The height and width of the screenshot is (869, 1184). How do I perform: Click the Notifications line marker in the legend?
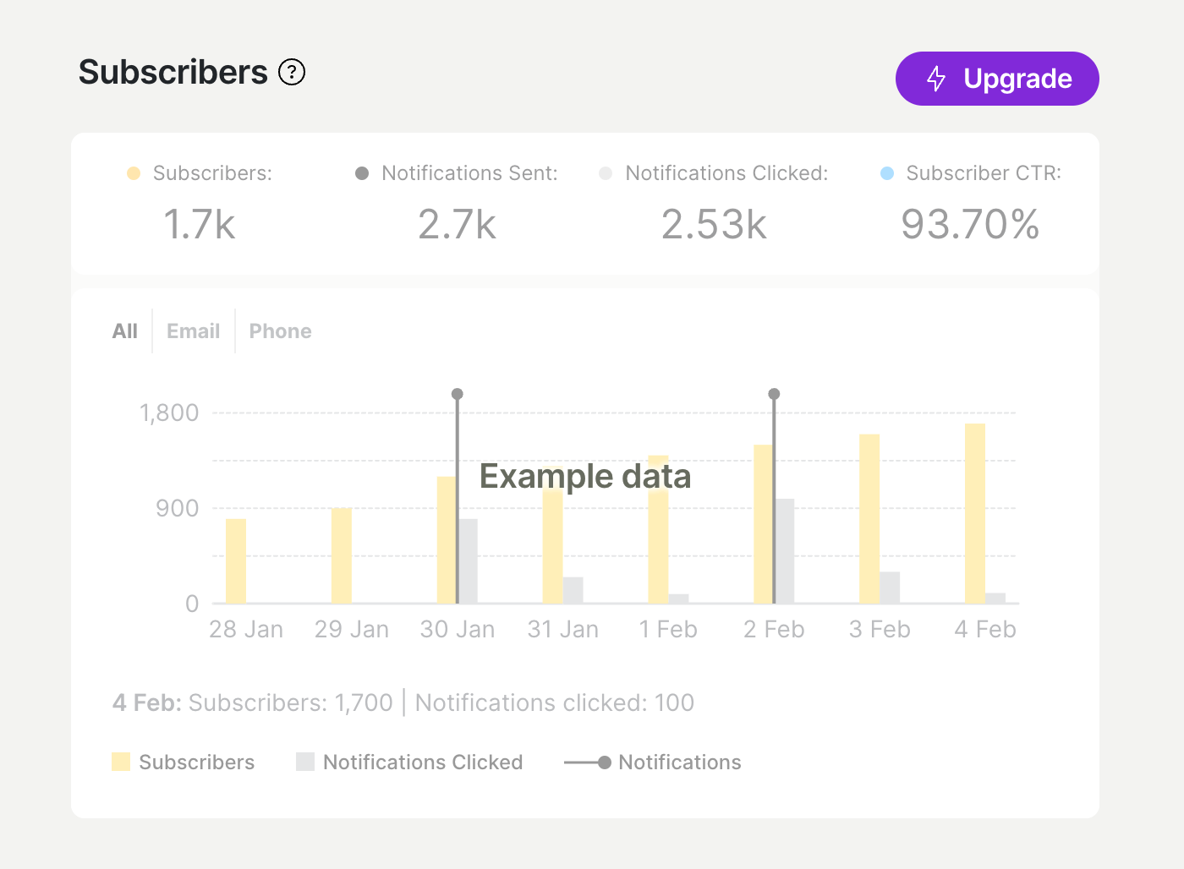point(588,762)
